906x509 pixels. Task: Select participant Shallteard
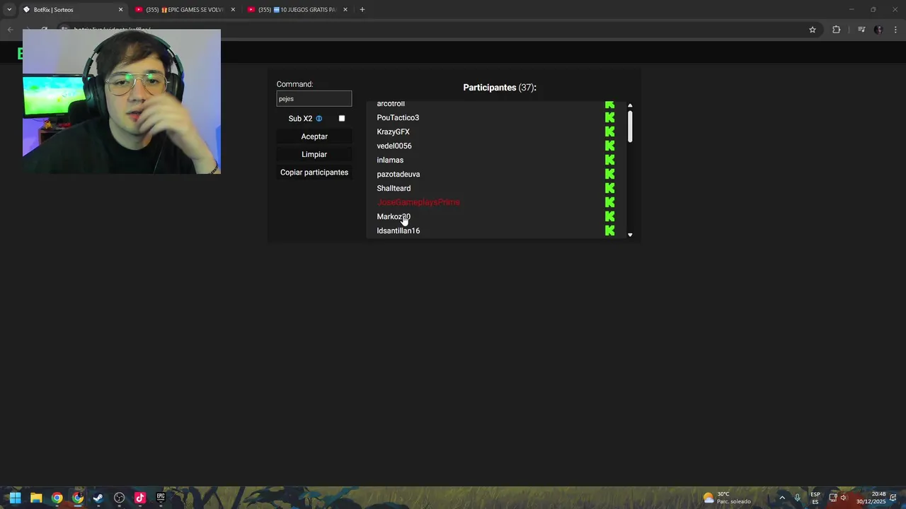pyautogui.click(x=394, y=188)
